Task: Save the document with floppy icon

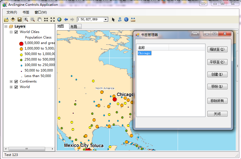Action: (20, 20)
